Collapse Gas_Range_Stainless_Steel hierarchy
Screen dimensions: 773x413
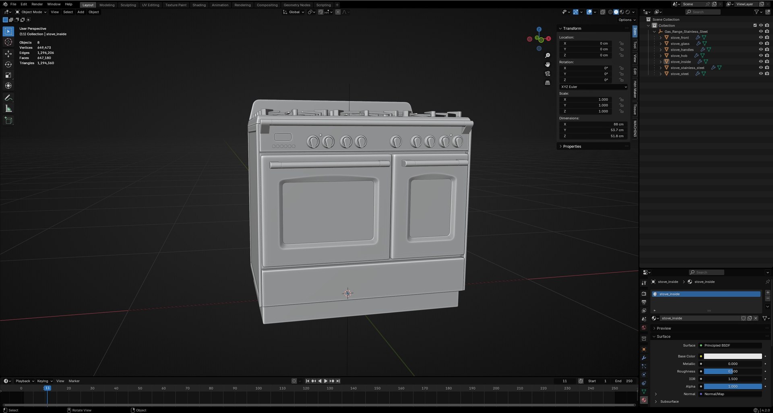click(654, 31)
